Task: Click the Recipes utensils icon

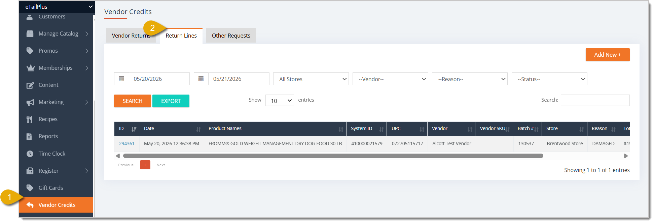Action: pyautogui.click(x=30, y=119)
